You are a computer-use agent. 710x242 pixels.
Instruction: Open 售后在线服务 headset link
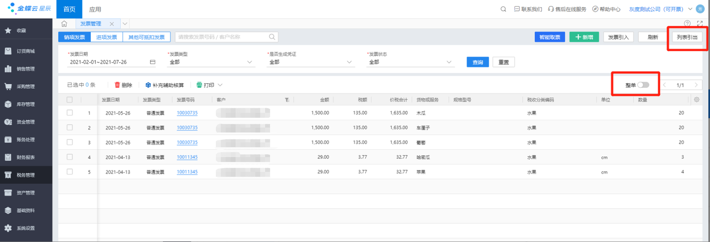point(567,9)
